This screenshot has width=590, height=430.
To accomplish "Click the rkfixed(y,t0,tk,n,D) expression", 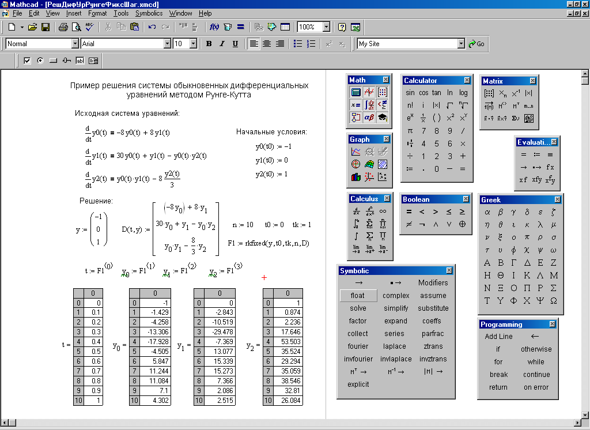I will [x=277, y=243].
